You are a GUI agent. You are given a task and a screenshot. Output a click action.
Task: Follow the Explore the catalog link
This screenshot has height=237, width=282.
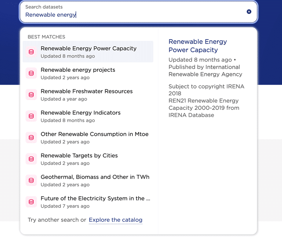115,220
